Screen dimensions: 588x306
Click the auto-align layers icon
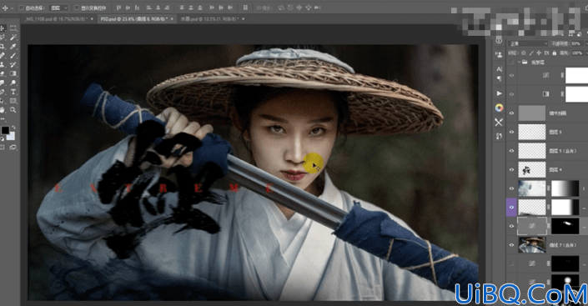pyautogui.click(x=245, y=8)
